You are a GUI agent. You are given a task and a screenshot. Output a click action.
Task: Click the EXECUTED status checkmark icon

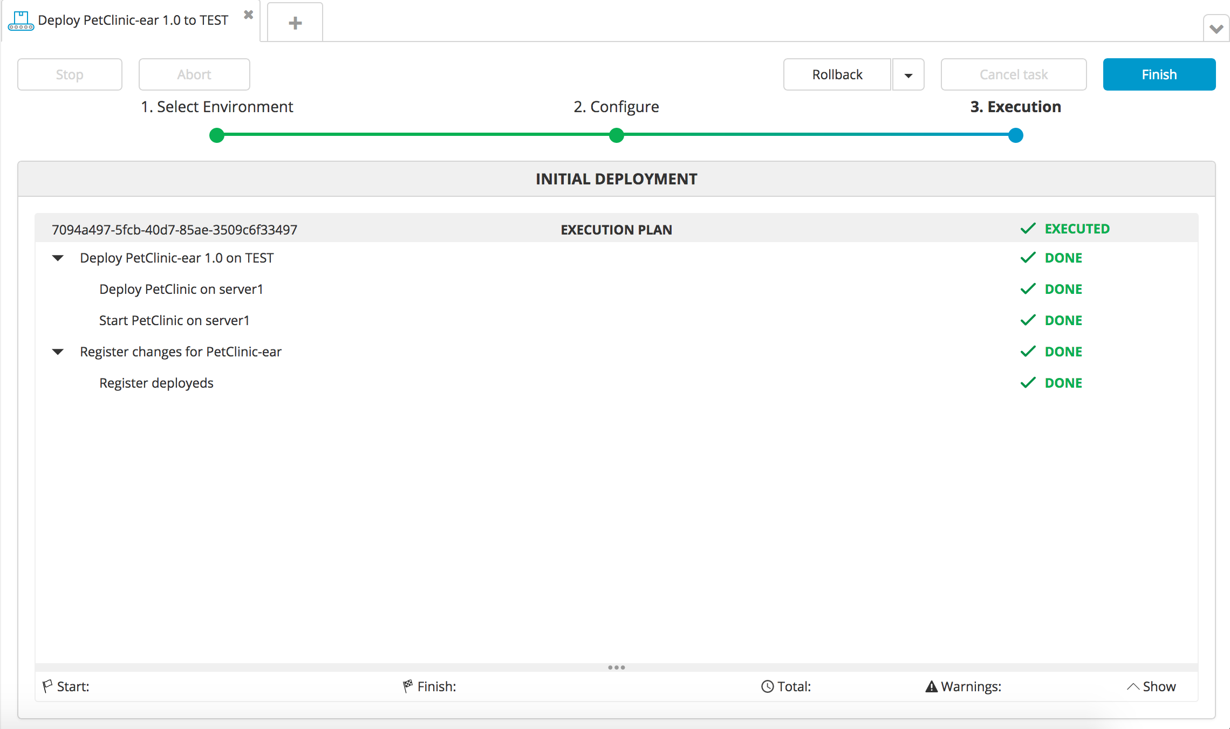1029,228
